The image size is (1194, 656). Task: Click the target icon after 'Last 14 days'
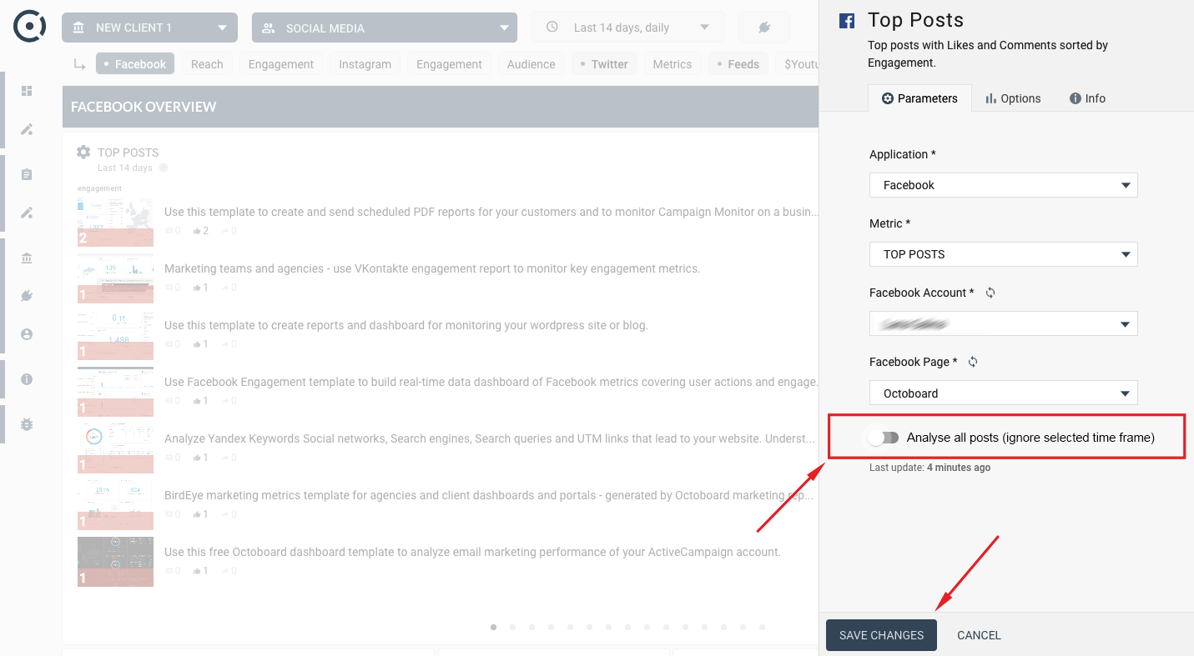[164, 168]
